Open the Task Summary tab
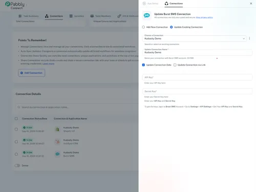Viewport: 256px width, 192px height. [x=29, y=16]
